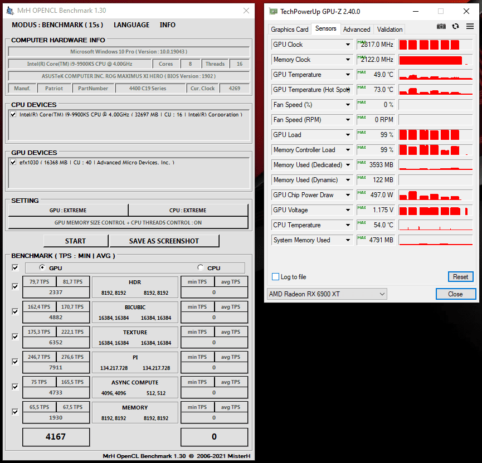Open the Fan Speed (RPM) sensor dropdown
482x463 pixels.
pos(348,120)
